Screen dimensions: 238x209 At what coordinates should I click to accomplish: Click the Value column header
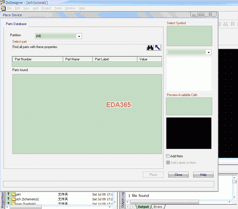click(x=149, y=59)
